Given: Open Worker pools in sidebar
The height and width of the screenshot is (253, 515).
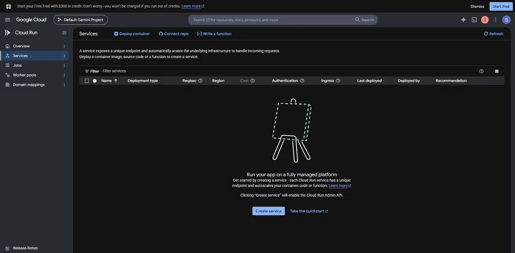Looking at the screenshot, I should click(x=25, y=75).
